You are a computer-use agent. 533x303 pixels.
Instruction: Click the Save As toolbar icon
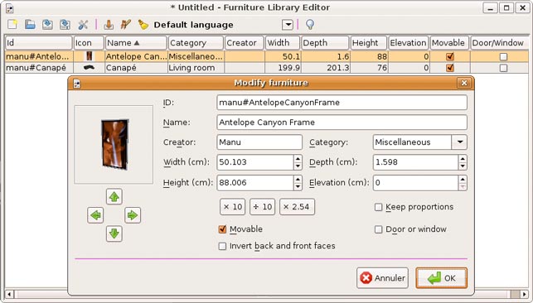click(x=65, y=25)
